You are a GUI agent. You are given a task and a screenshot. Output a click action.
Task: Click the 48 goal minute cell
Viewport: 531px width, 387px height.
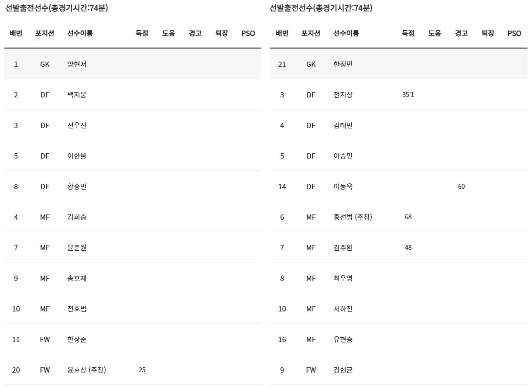408,248
